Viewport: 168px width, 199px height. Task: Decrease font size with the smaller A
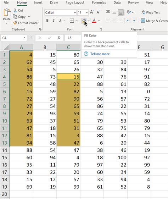[98, 12]
